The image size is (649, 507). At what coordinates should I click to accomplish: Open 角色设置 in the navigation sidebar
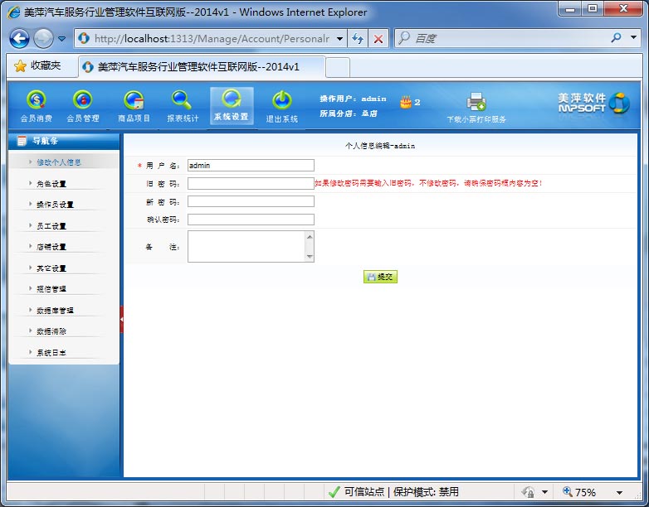[x=51, y=184]
